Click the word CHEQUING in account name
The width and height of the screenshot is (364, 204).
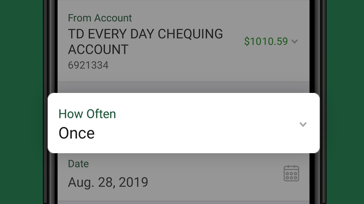pos(190,34)
